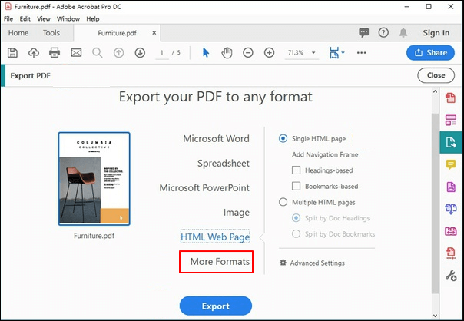Click the Sign In link
Screen dimensions: 464x321
coord(436,33)
